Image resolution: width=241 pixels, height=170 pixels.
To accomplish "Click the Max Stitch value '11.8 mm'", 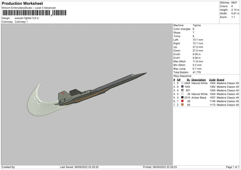I will pos(198,61).
